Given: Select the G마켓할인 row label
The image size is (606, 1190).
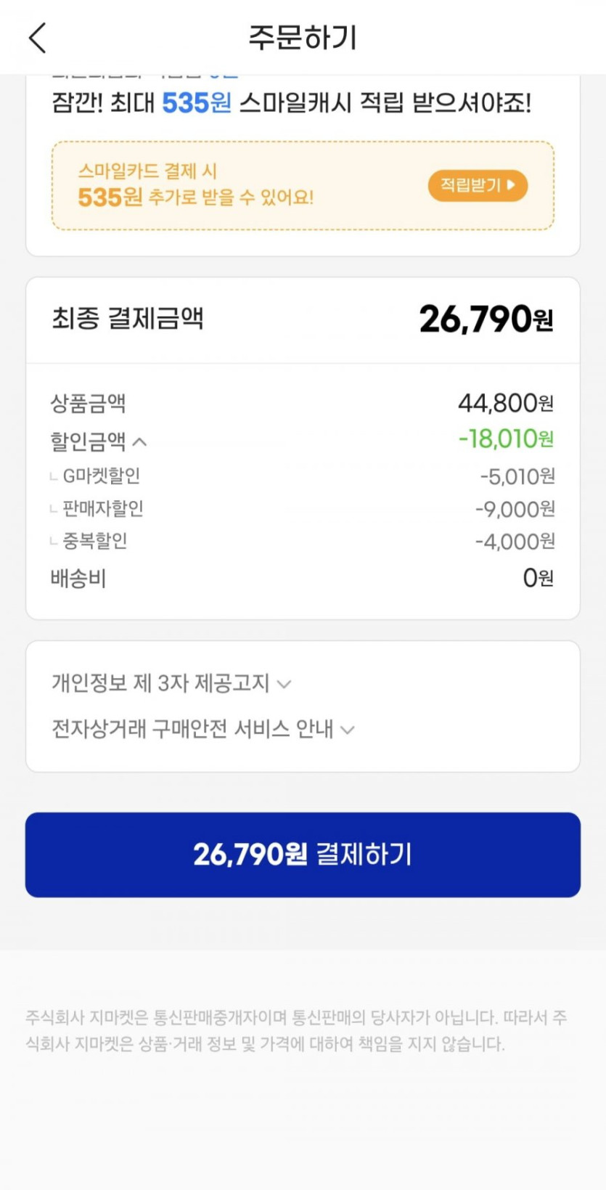Looking at the screenshot, I should pyautogui.click(x=101, y=476).
